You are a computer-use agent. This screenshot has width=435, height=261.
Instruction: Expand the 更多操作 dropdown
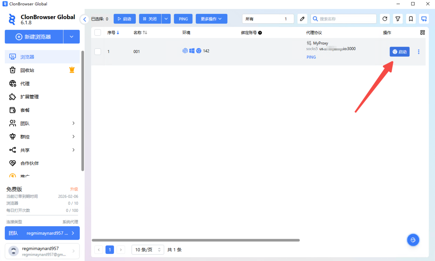coord(211,19)
